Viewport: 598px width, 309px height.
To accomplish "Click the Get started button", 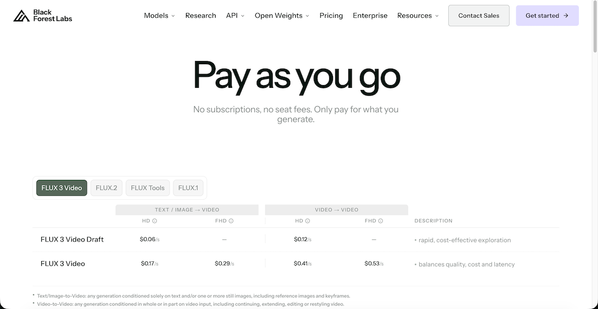I will 548,15.
